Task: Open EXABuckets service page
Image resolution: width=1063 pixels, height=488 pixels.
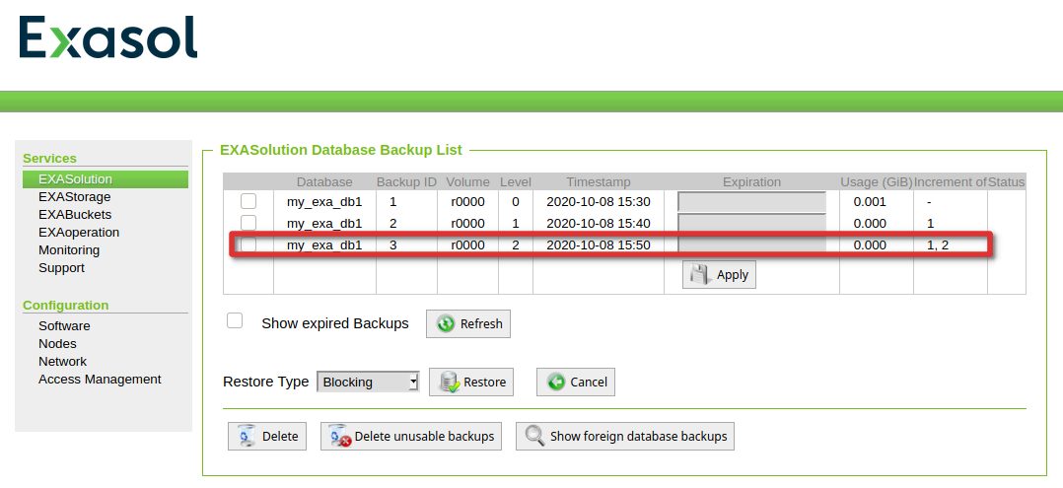Action: coord(75,214)
